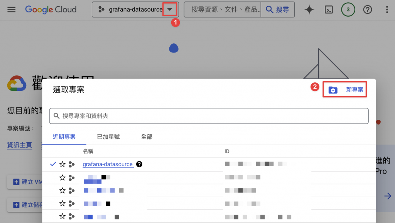Screen dimensions: 395x223
Task: Click the ID column header
Action: click(227, 151)
